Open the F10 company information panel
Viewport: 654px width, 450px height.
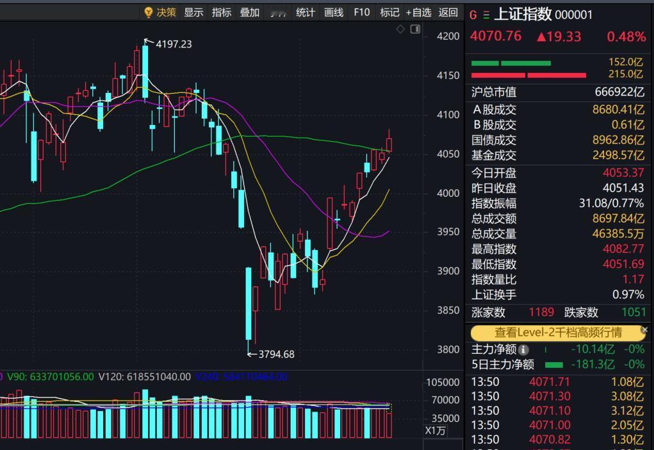361,12
